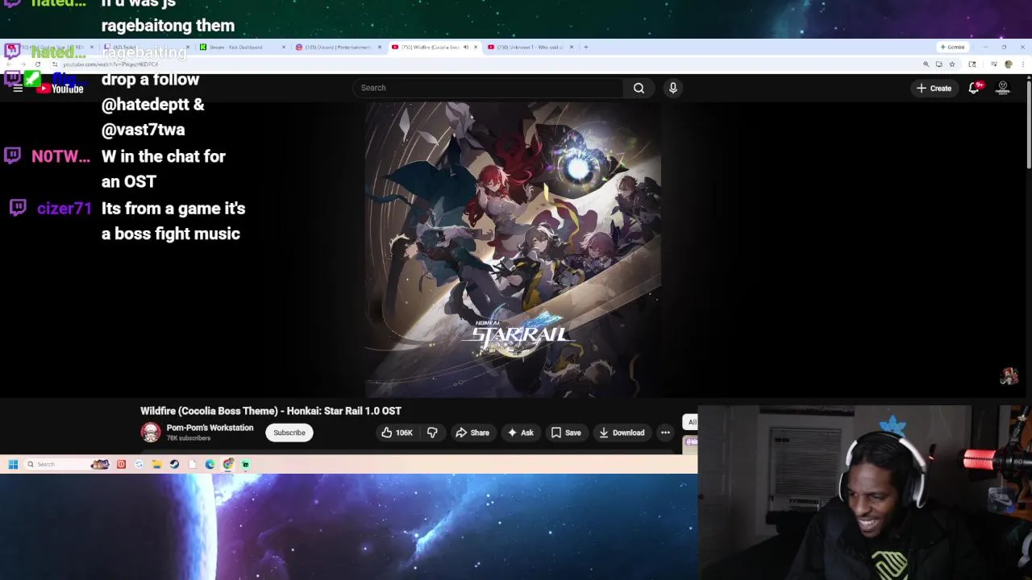Open the green app icon on taskbar
1032x580 pixels.
(x=246, y=464)
